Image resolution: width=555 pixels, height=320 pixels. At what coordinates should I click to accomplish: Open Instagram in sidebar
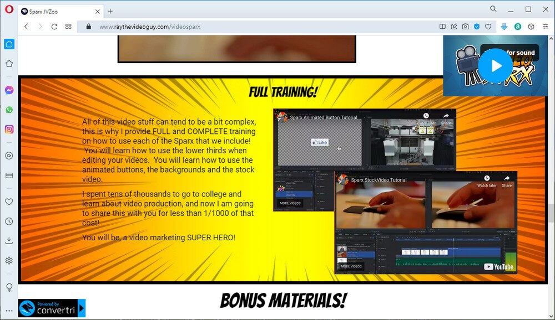[9, 129]
